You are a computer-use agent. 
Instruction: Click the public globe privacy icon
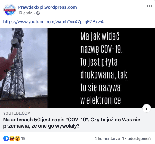pos(38,13)
